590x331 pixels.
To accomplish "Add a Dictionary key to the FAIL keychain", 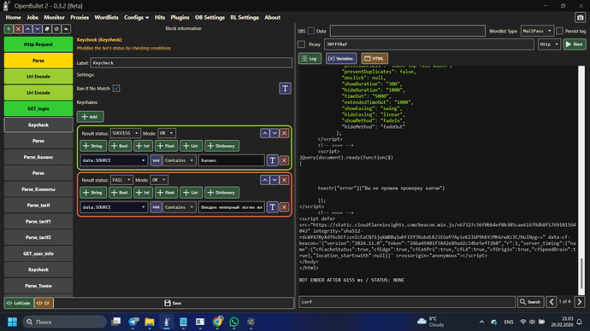I will coord(222,193).
